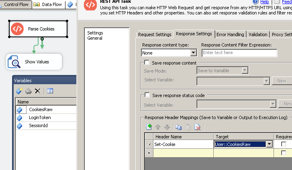Click the Variables panel title bar
Screen dimensions: 292x170
tap(45, 81)
